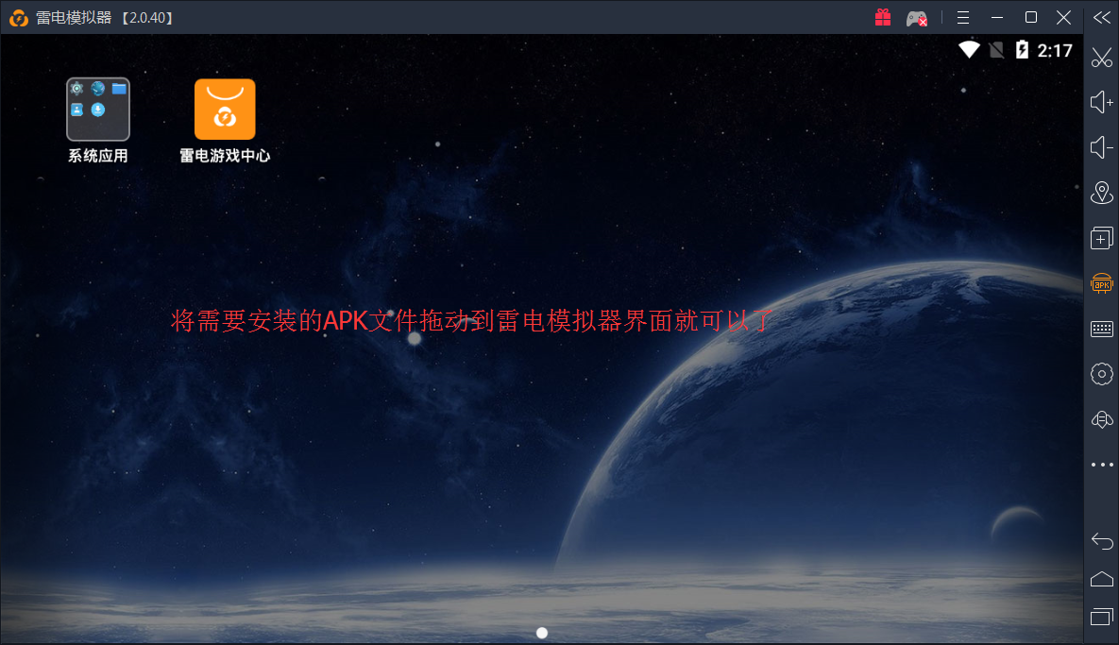Click the 雷电模拟器 logo in title bar
The image size is (1119, 645).
19,18
